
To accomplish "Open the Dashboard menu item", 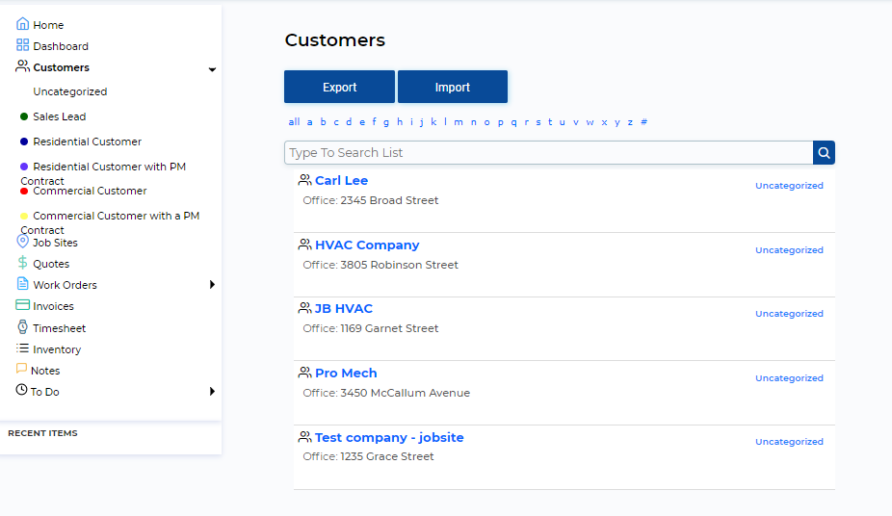I will pyautogui.click(x=61, y=46).
